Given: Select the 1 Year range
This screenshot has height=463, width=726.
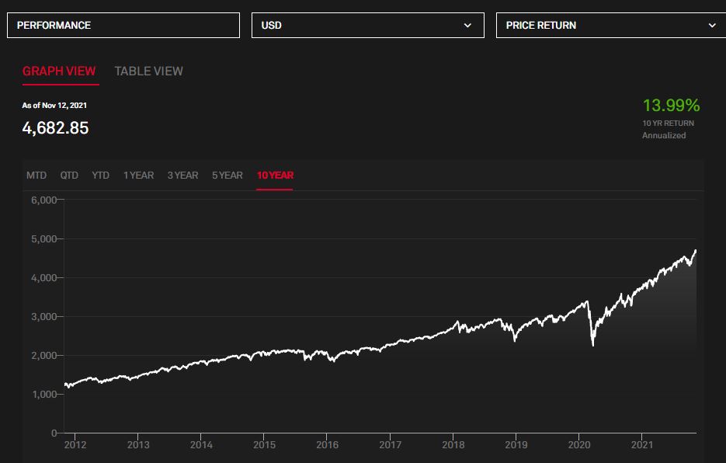Looking at the screenshot, I should [x=138, y=176].
